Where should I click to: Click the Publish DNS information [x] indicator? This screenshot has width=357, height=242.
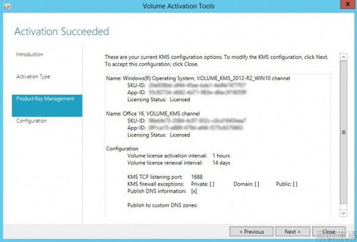(x=194, y=191)
